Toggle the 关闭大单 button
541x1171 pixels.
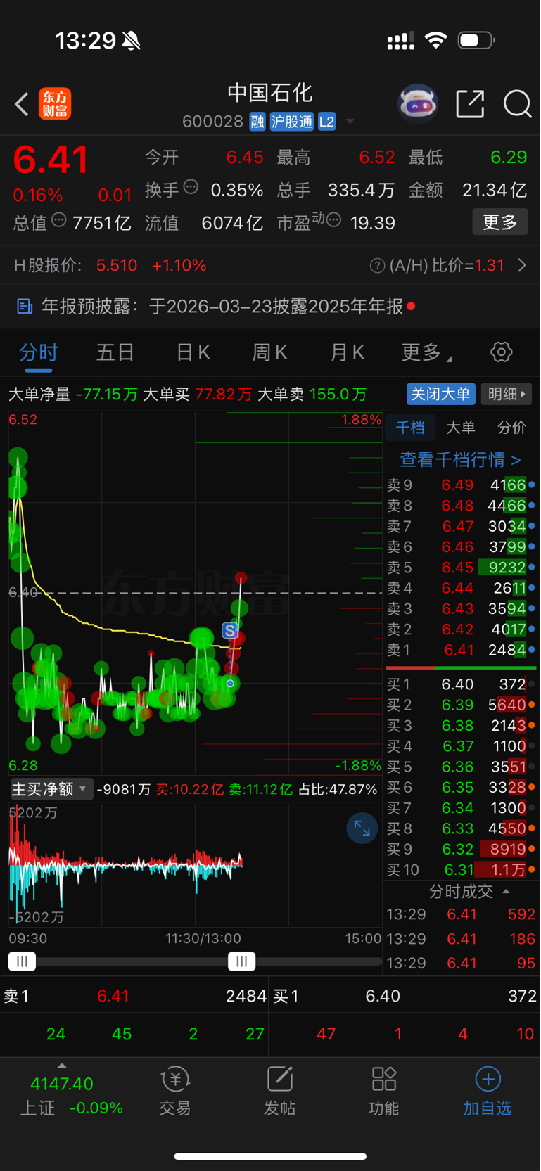(x=441, y=394)
